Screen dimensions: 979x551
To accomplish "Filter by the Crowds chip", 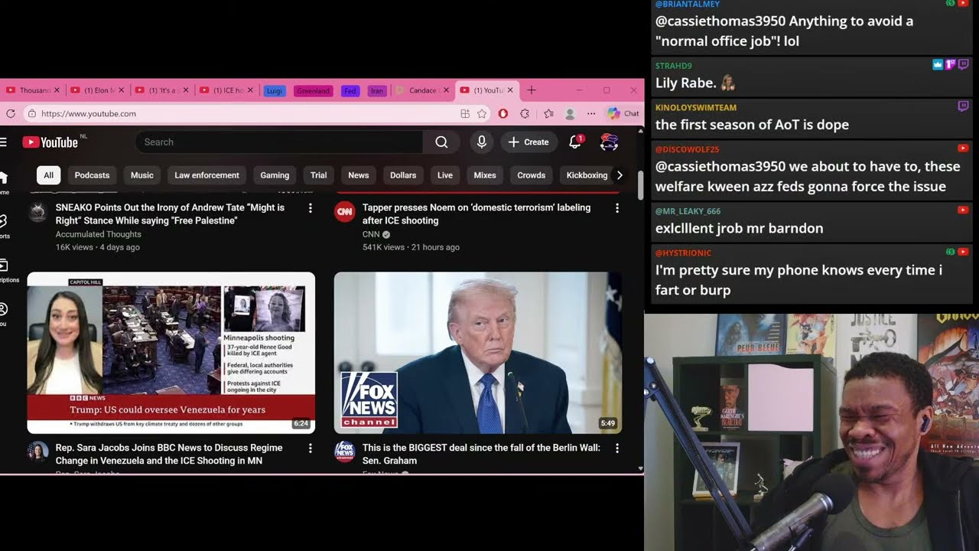I will 532,175.
